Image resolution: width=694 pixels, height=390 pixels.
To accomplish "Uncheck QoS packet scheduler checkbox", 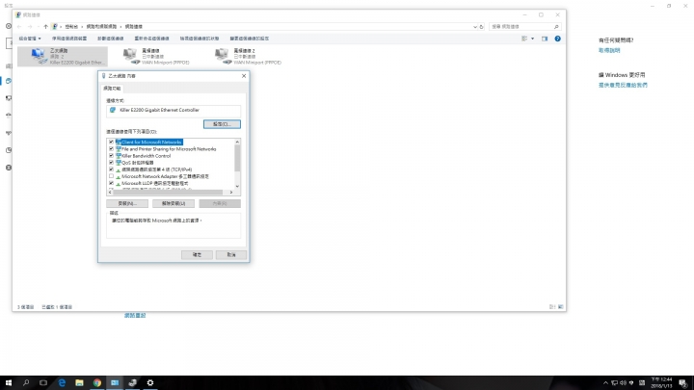I will pos(111,163).
